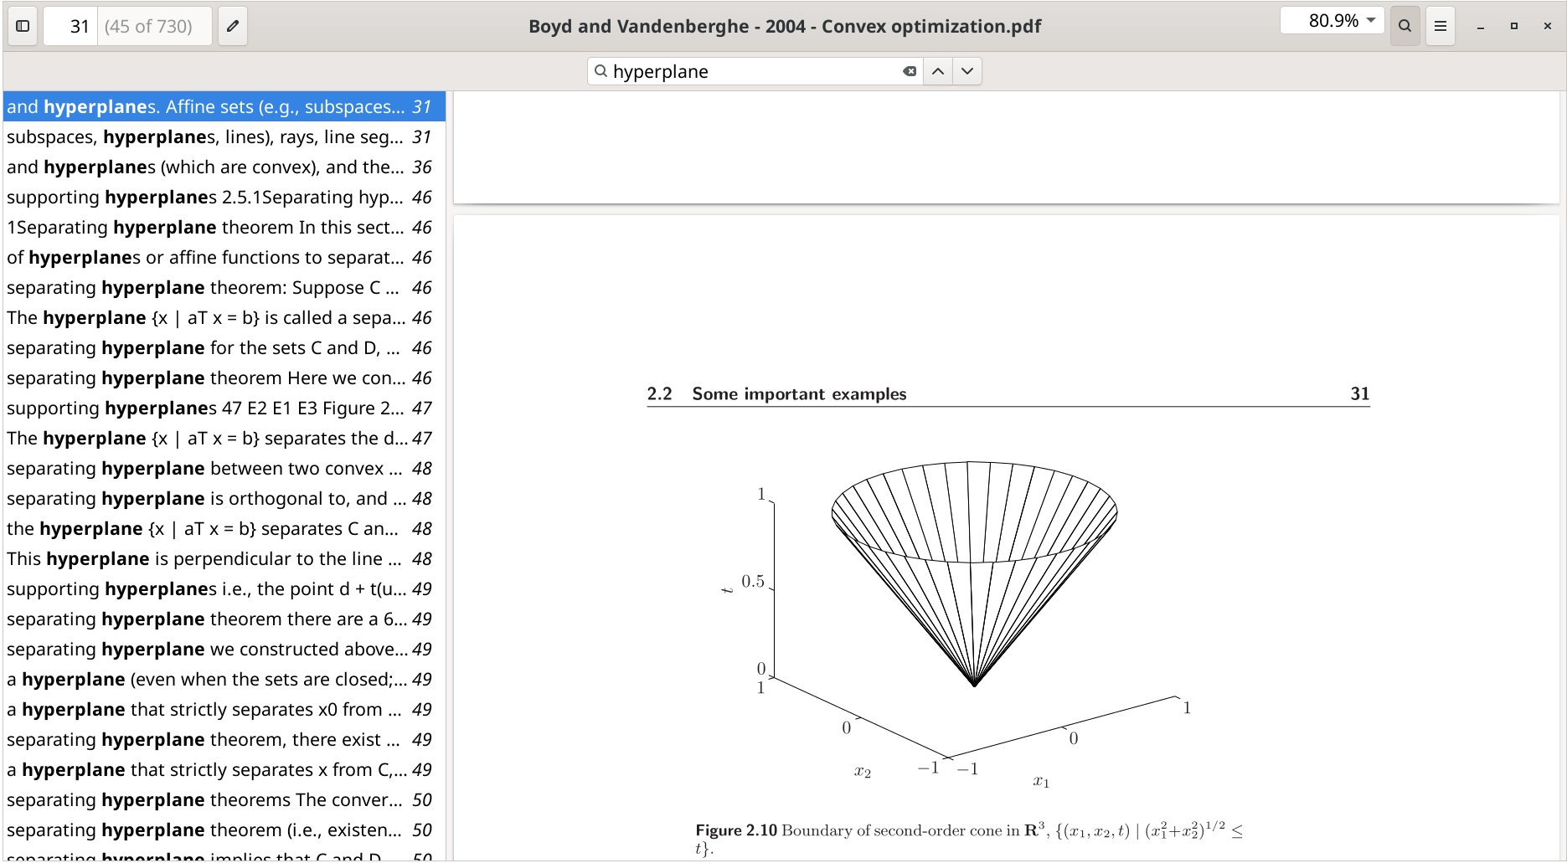Select result 'supporting hyperplanes 47 E2 E1 E3 Figure'
Image resolution: width=1567 pixels, height=863 pixels.
pyautogui.click(x=224, y=408)
